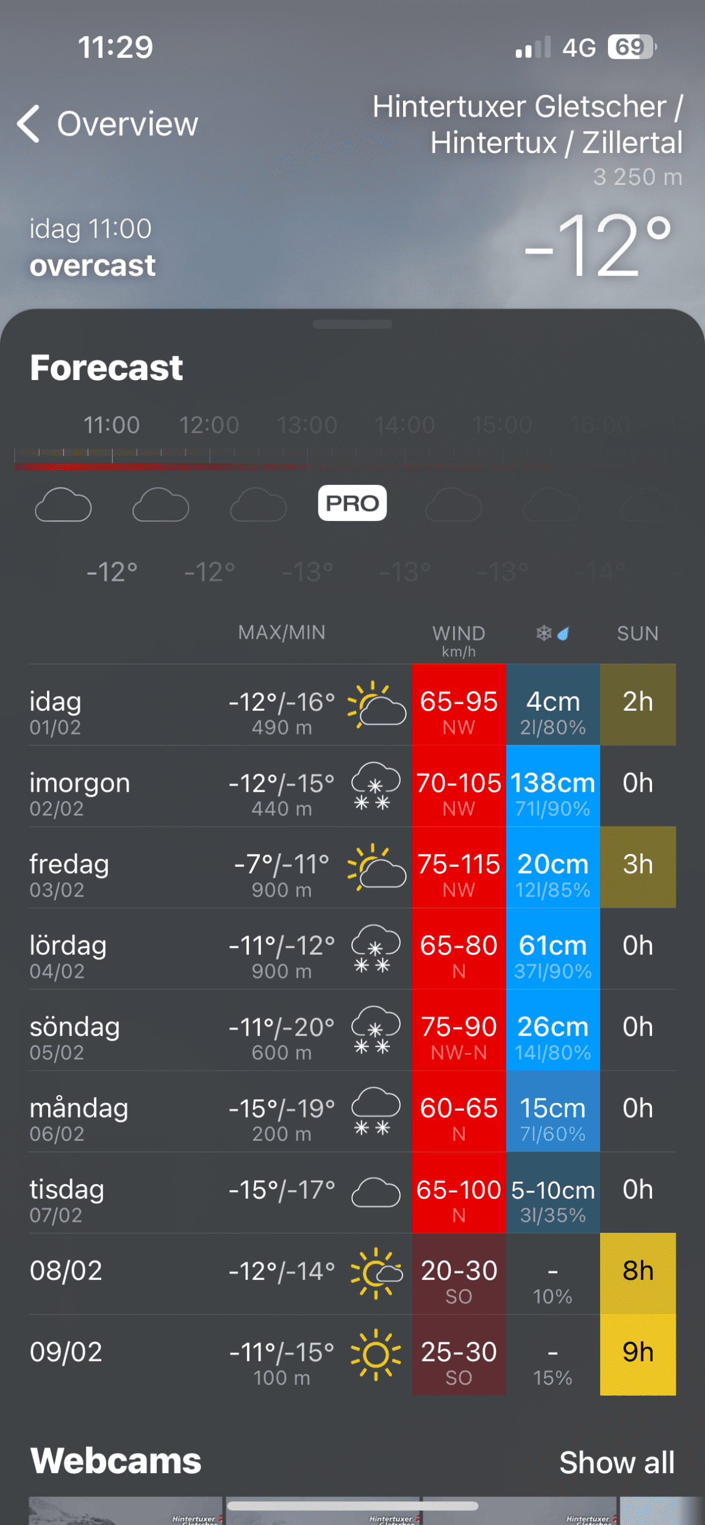Tap Show all next to Webcams
Image resolution: width=705 pixels, height=1525 pixels.
[617, 1462]
